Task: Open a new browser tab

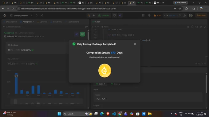Action: (163, 3)
